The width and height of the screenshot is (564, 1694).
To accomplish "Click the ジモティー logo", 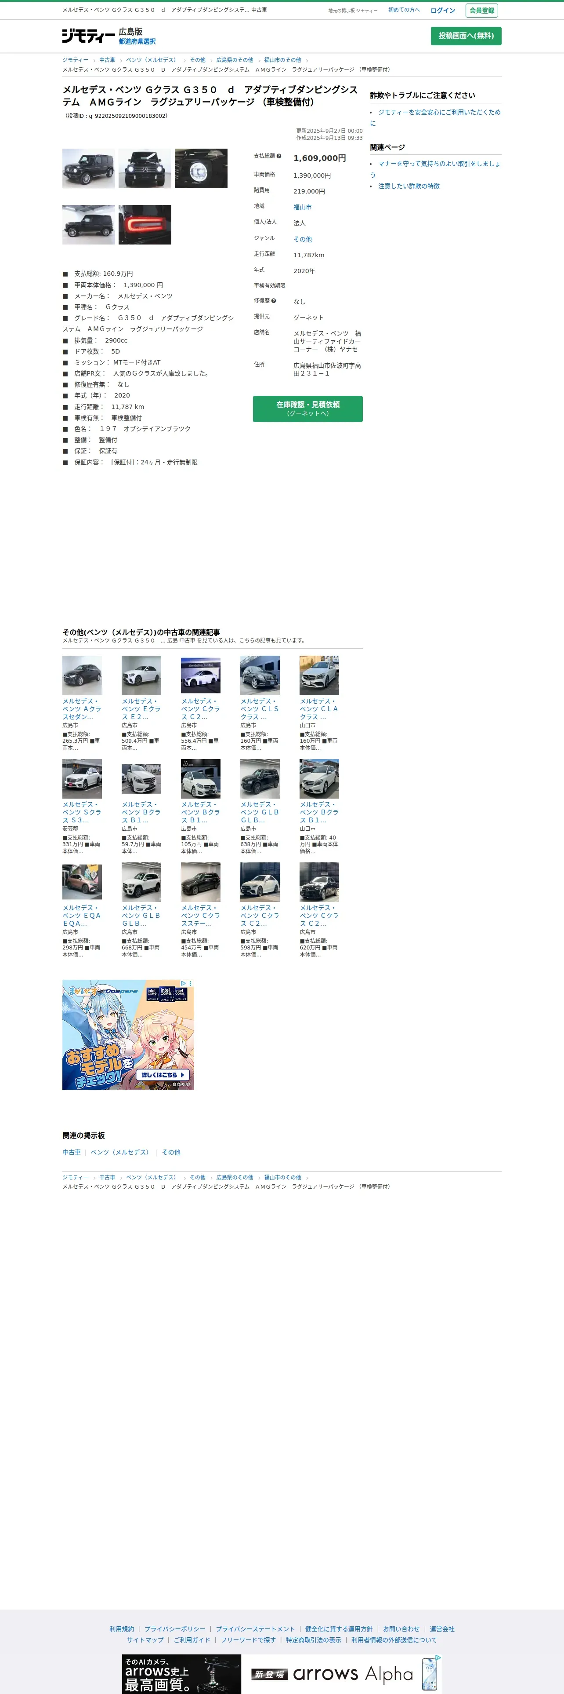I will [x=89, y=36].
